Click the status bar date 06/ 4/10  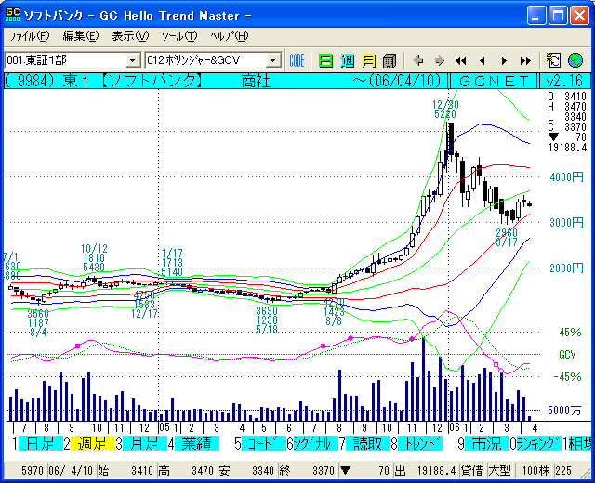coord(71,471)
